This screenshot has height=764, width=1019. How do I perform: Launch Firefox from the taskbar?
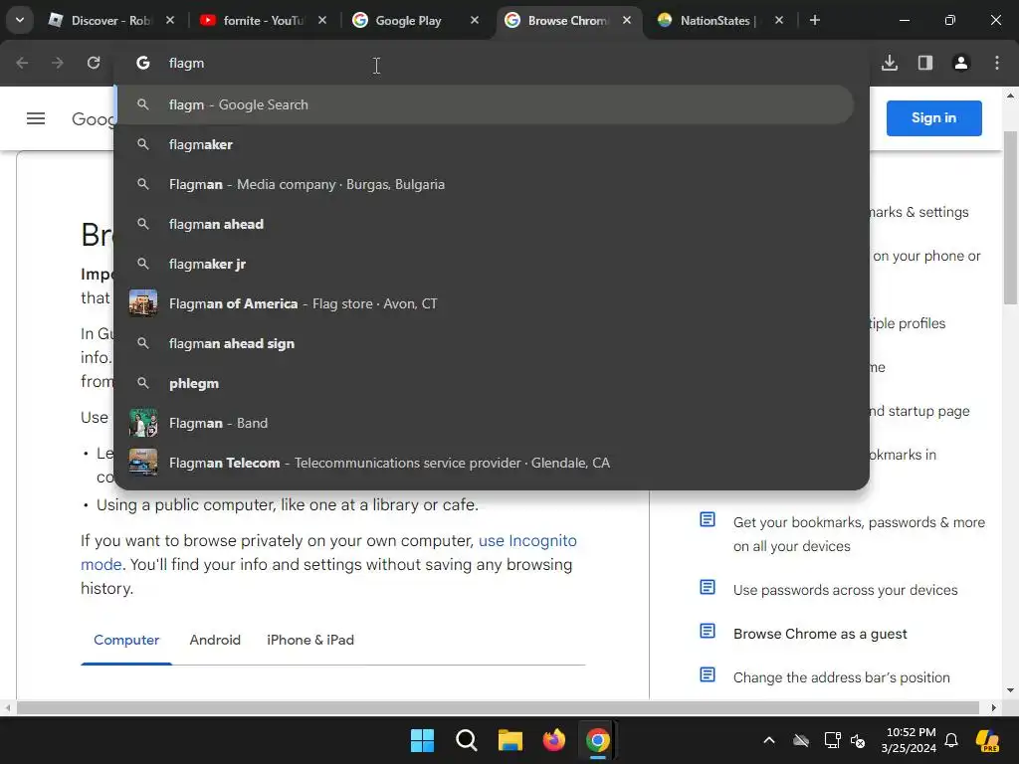point(553,740)
